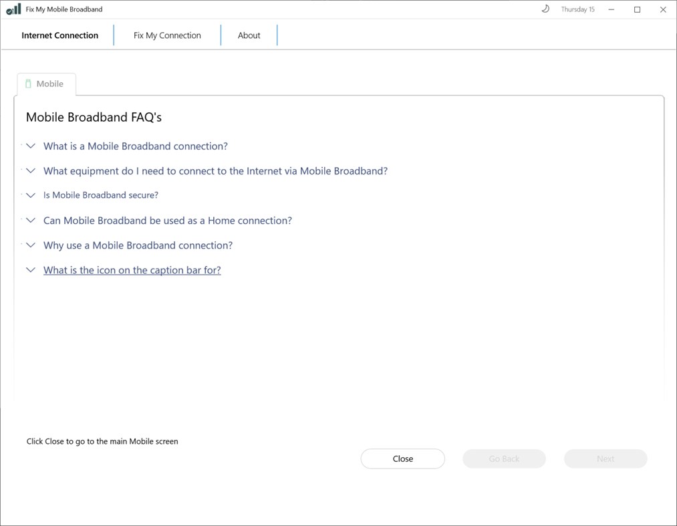Click the Go Back button
Screen dimensions: 677x526
[504, 458]
